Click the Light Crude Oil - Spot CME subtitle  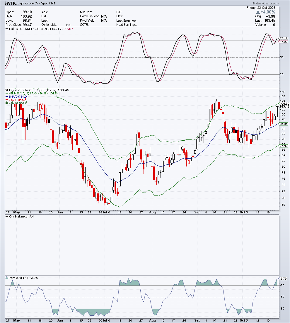coord(37,4)
